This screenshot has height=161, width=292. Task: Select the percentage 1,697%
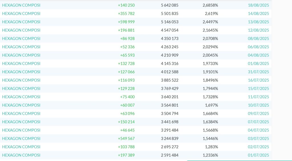212,105
